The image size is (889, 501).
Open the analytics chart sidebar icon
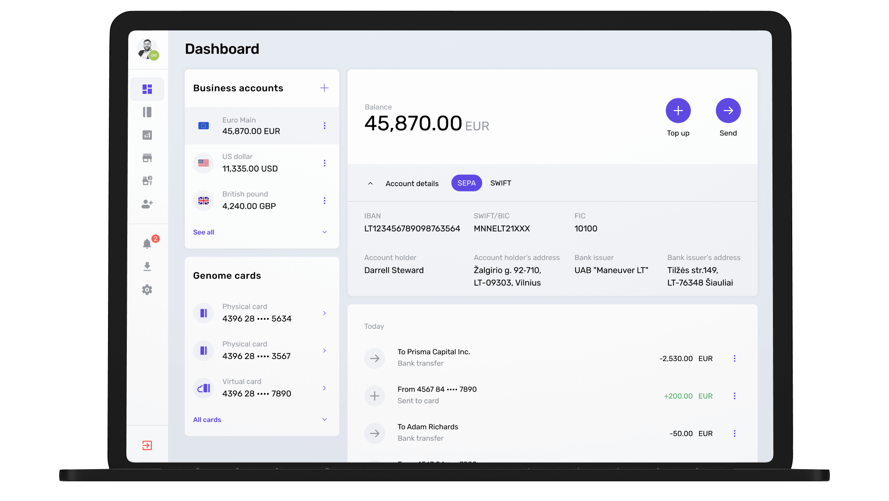click(147, 135)
